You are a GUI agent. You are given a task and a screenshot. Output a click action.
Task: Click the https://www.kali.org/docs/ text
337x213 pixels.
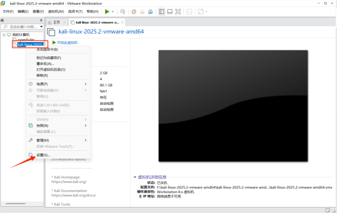point(74,195)
